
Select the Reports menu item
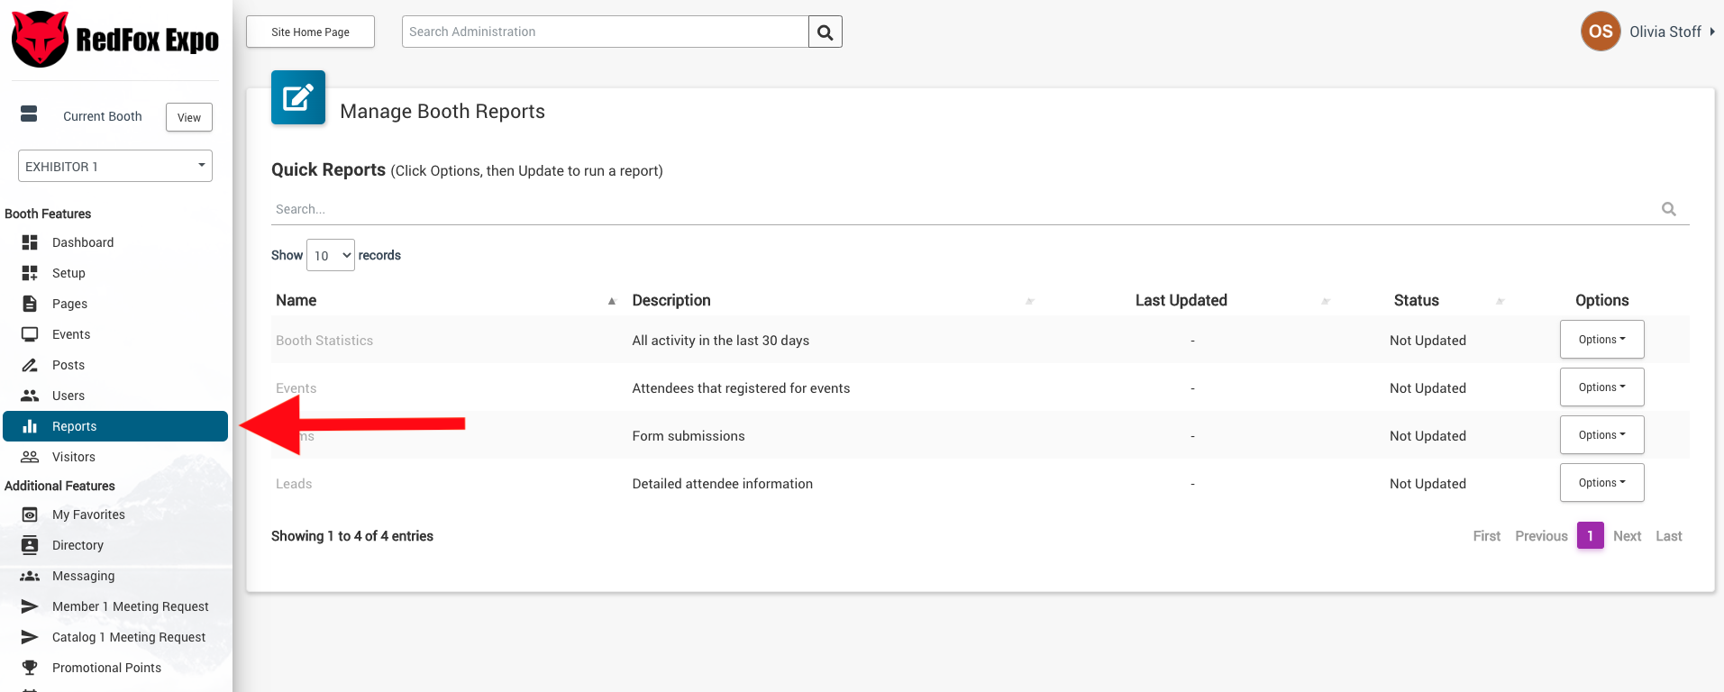pos(115,426)
